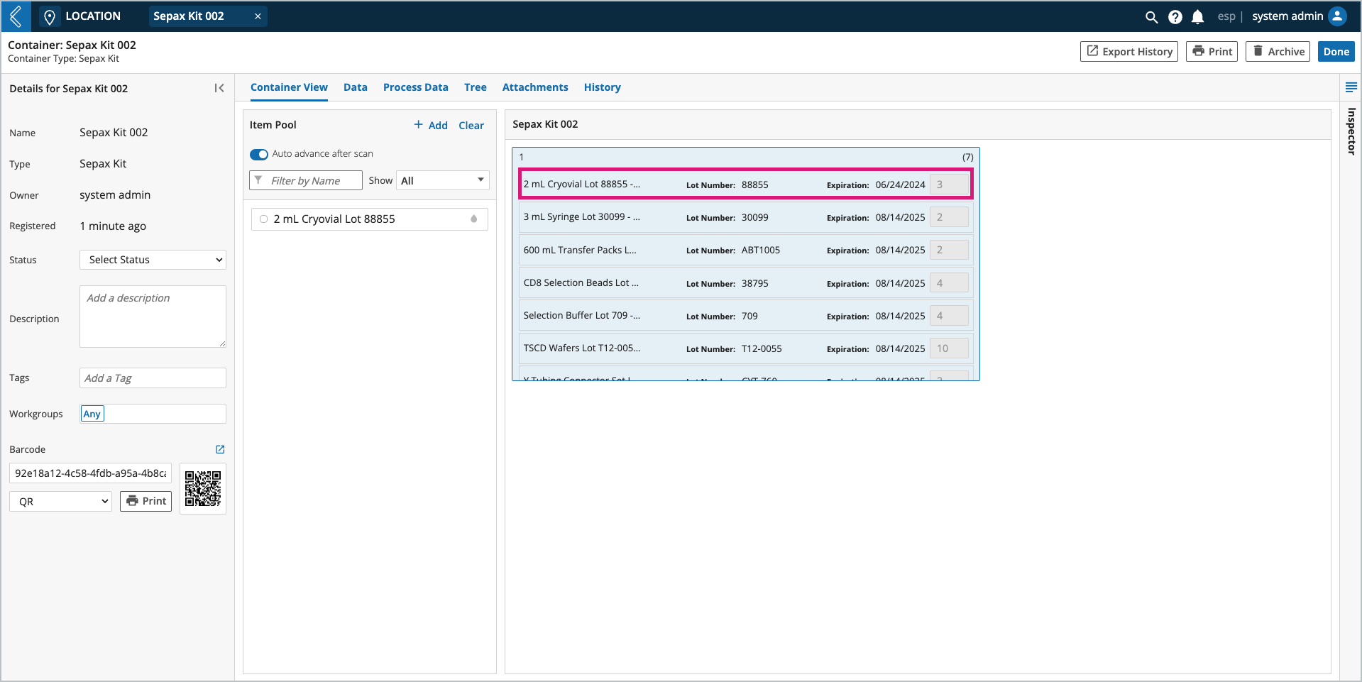Click the Export History button
The width and height of the screenshot is (1362, 682).
coord(1129,51)
